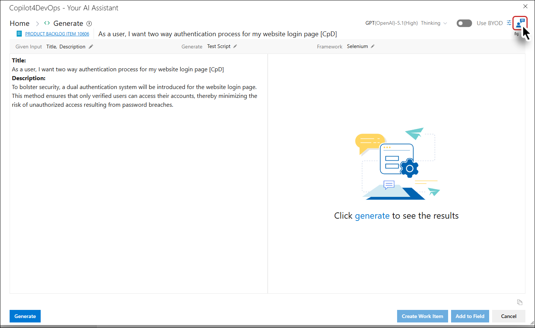This screenshot has width=535, height=328.
Task: Select the Generate breadcrumb item
Action: coord(68,23)
